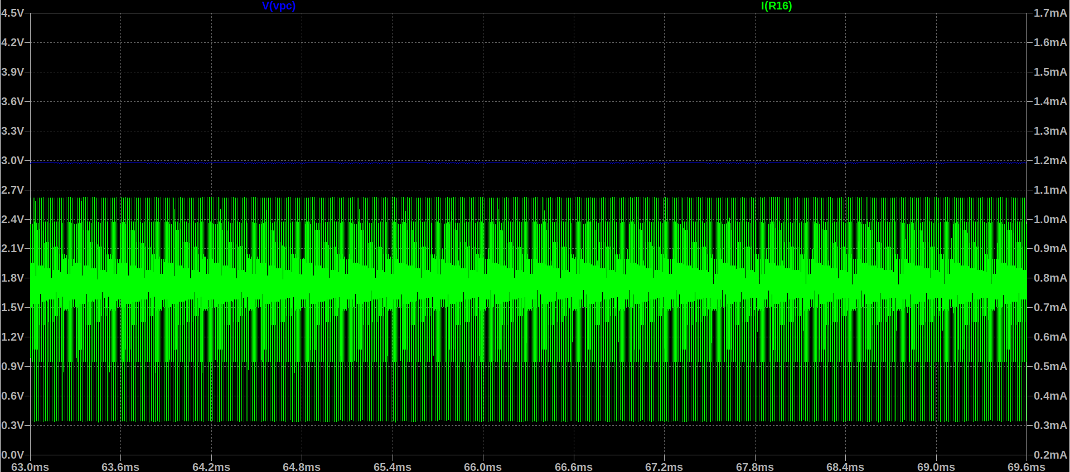The height and width of the screenshot is (472, 1070).
Task: Click the 66.0ms time axis label
Action: (483, 466)
